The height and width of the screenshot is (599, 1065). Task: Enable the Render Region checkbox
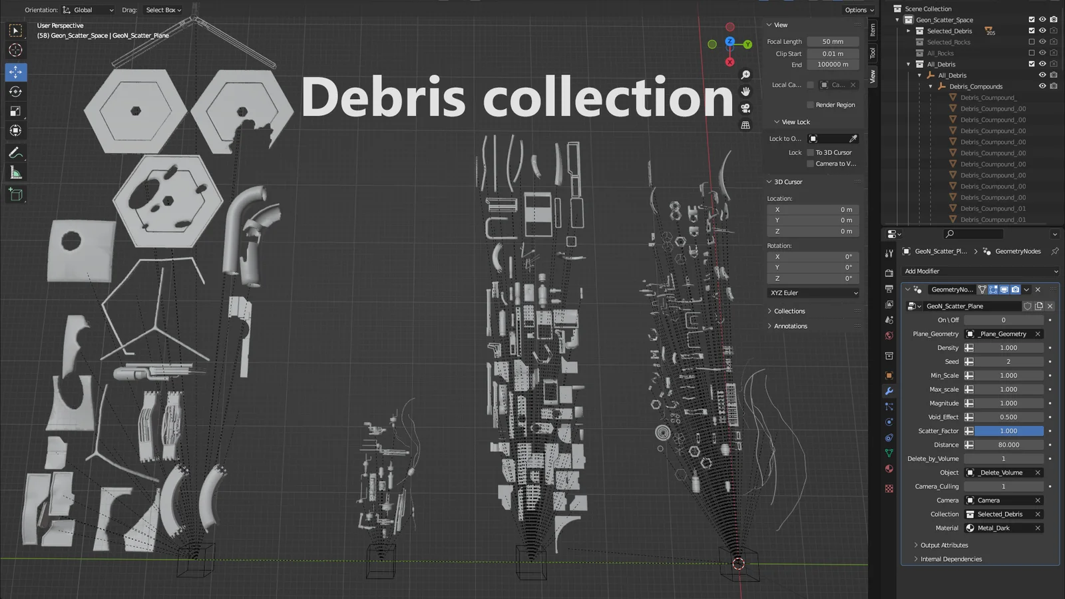pyautogui.click(x=810, y=104)
